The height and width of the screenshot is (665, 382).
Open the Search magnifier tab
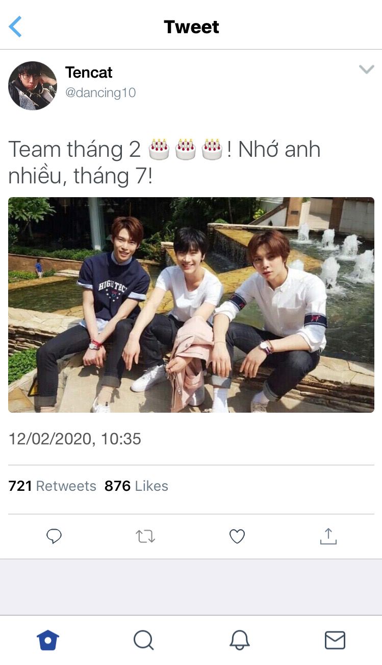(143, 640)
